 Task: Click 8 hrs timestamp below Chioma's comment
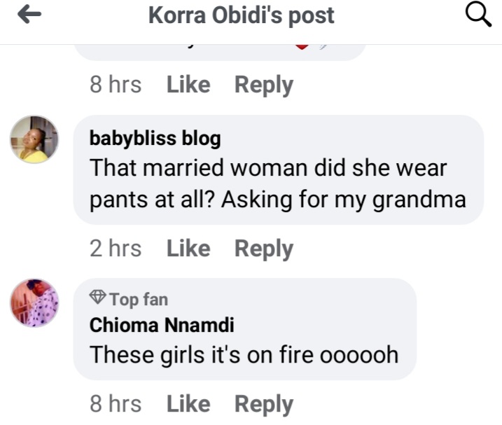coord(116,404)
